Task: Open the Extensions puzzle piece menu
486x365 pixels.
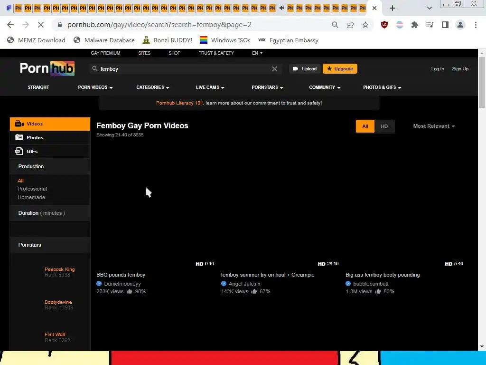Action: tap(414, 25)
